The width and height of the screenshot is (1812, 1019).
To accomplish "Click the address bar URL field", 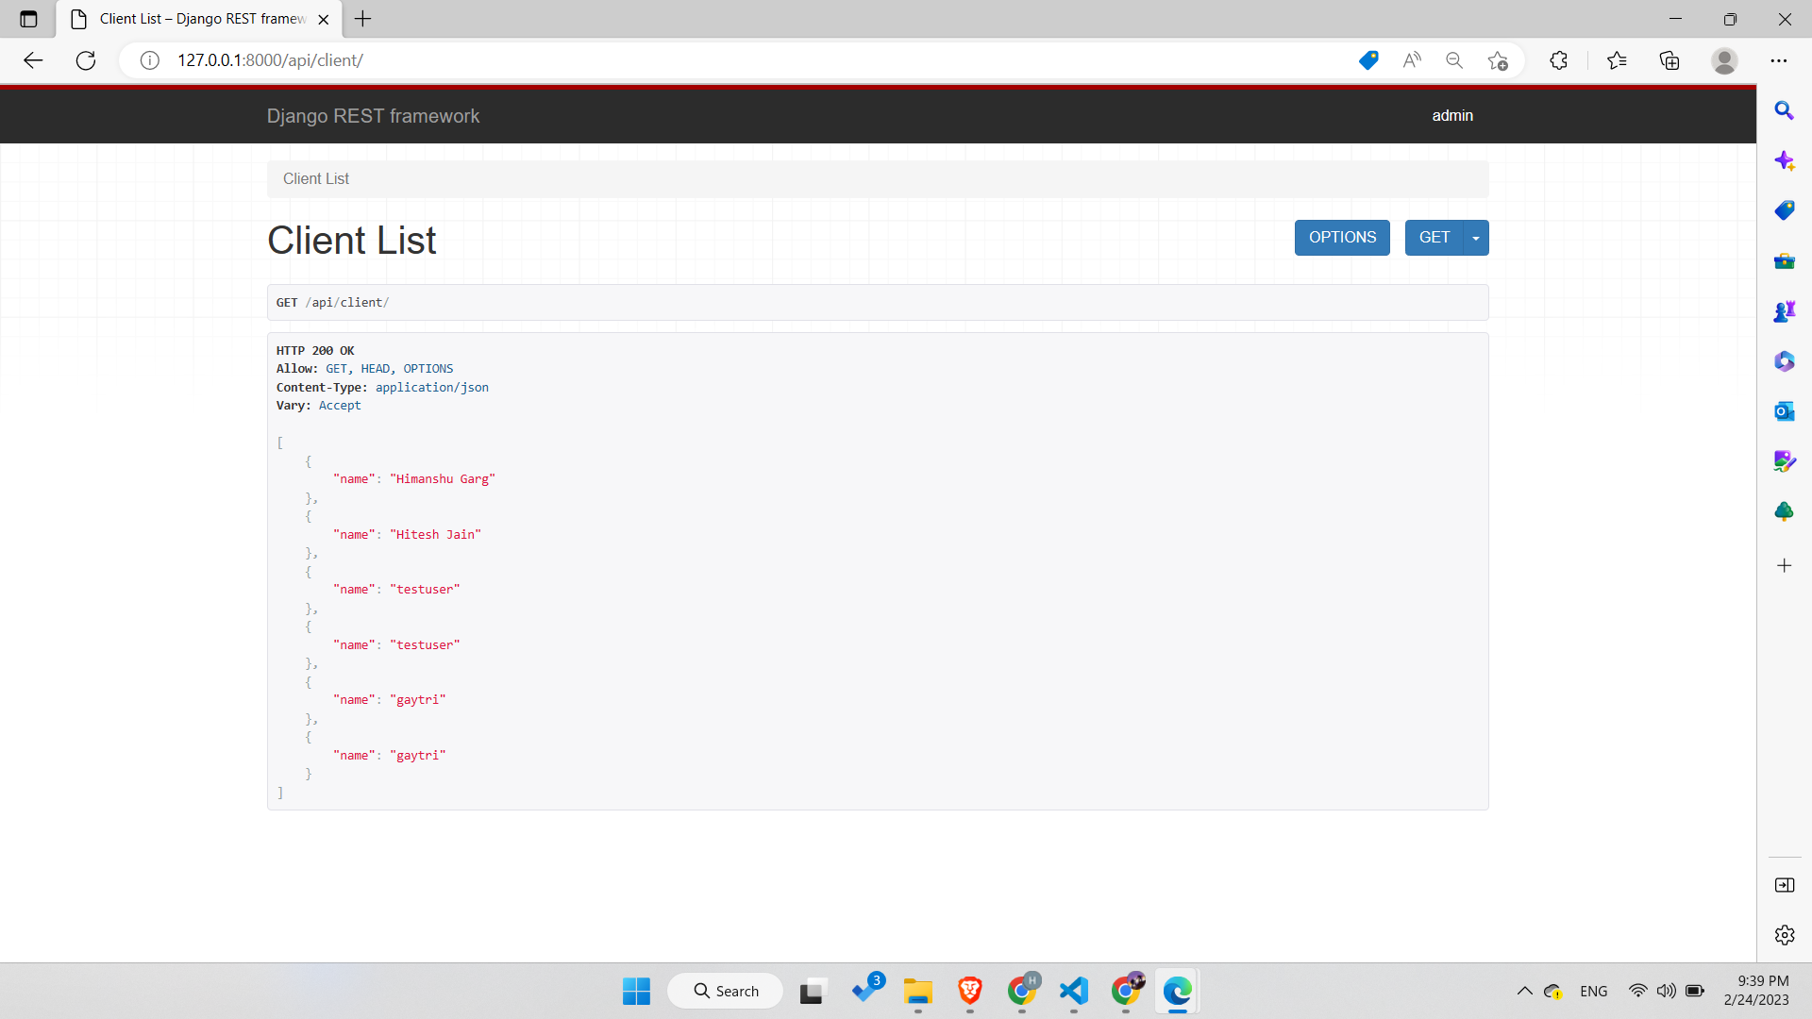I will tap(661, 60).
